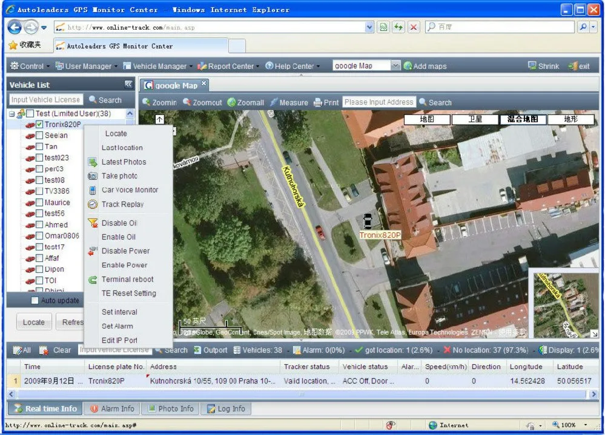This screenshot has height=435, width=605.
Task: Open the User Manager dropdown
Action: tap(87, 66)
